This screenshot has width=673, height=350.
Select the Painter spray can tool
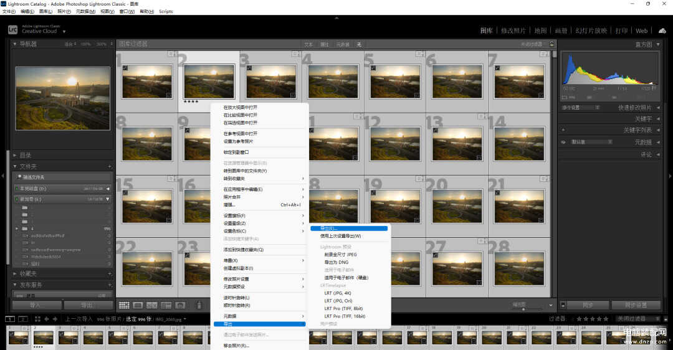[199, 305]
